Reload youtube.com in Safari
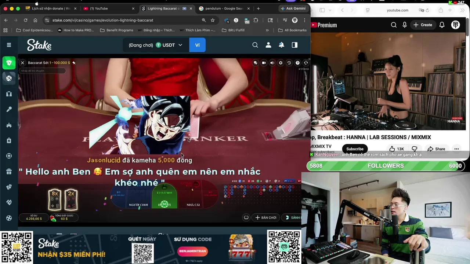The height and width of the screenshot is (264, 470). coord(427,10)
